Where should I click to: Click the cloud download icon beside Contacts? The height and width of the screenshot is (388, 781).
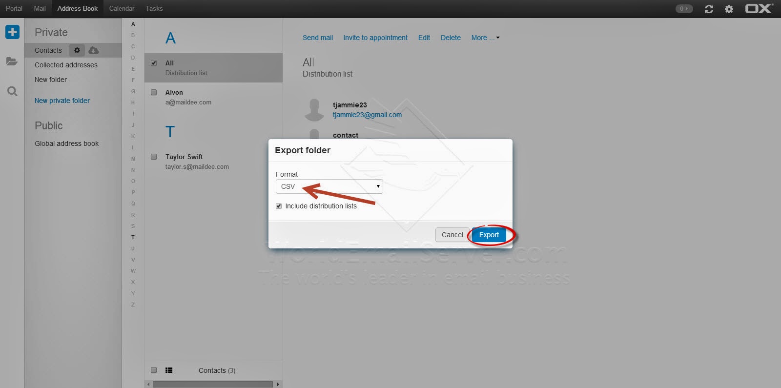(94, 50)
